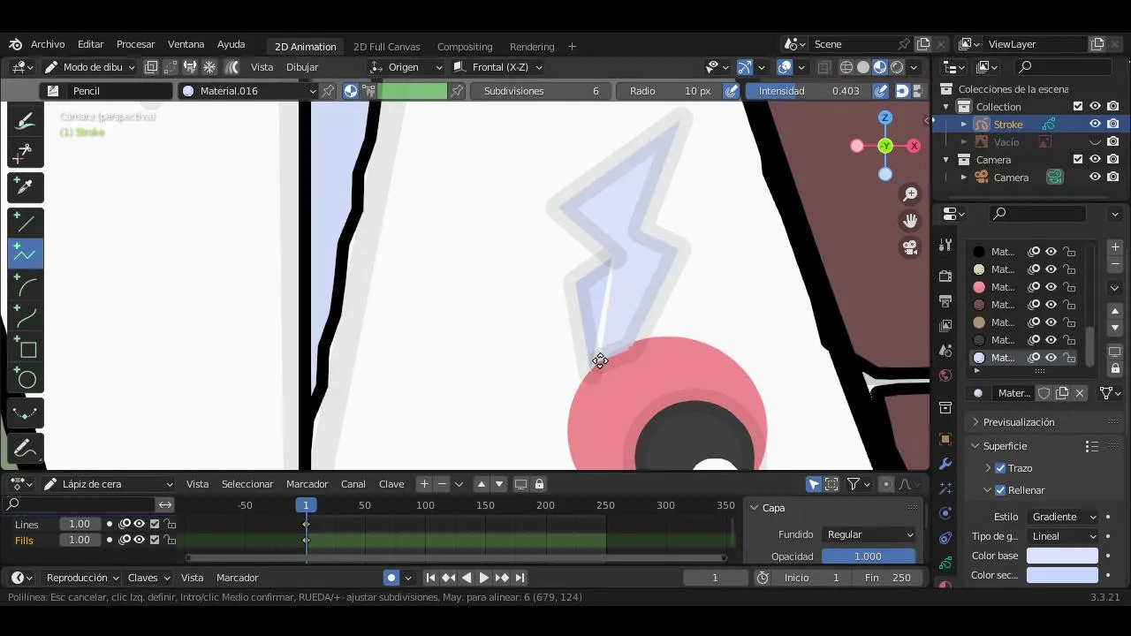Open the Modo de dibujo mode dropdown
Screen dimensions: 1131x636
tap(89, 67)
